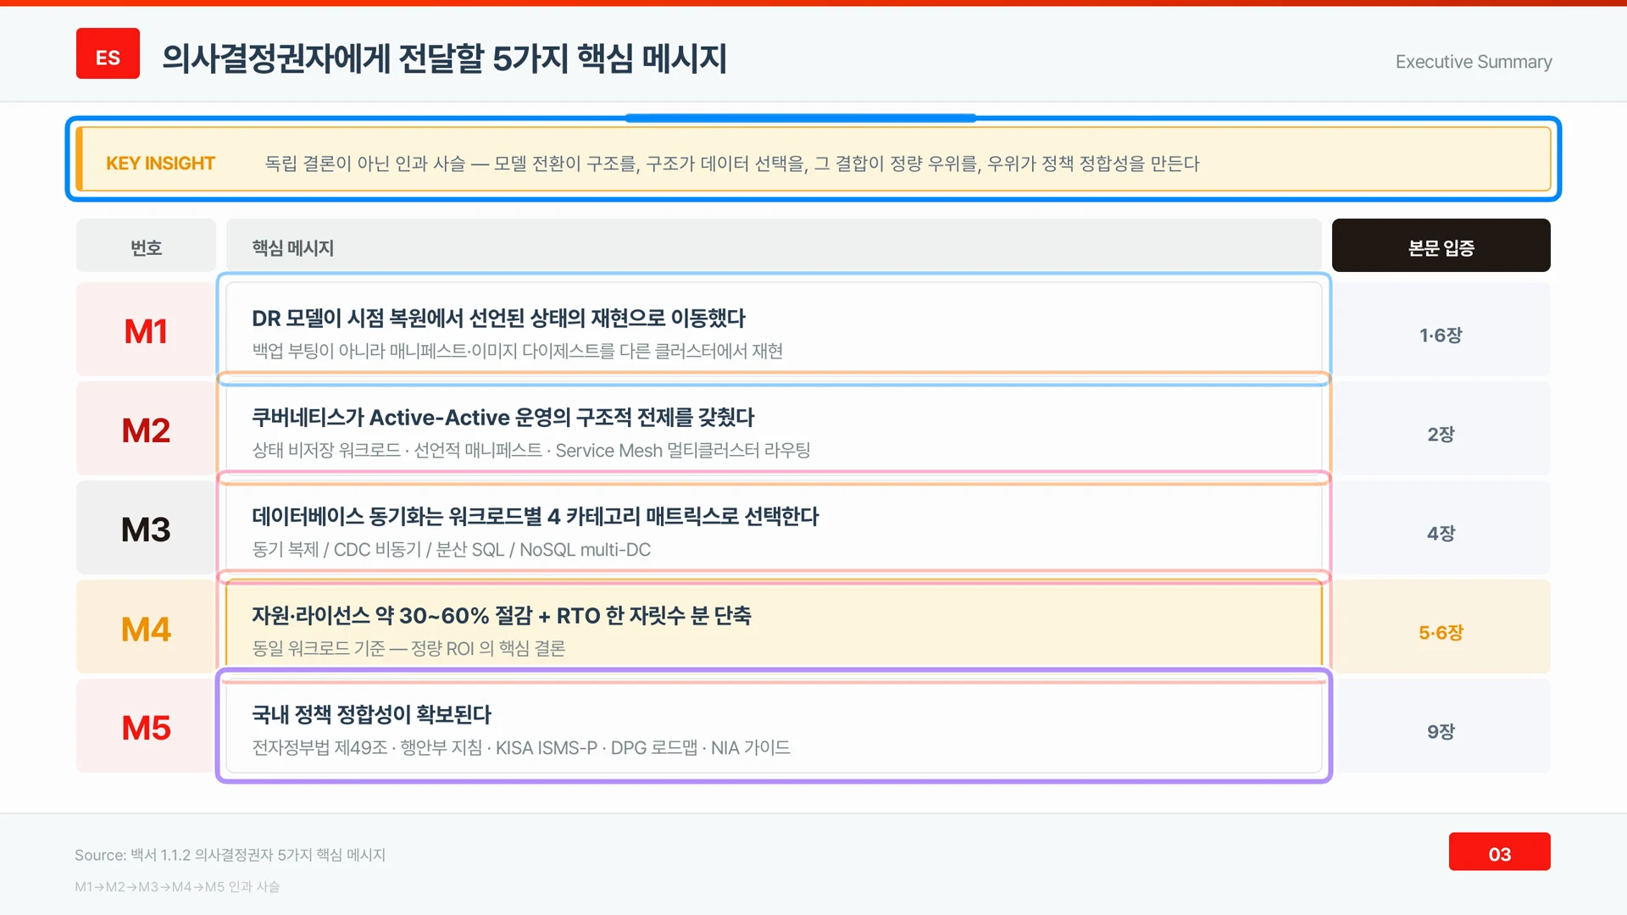Click the '본문 입증' dark header cell
The width and height of the screenshot is (1627, 915).
(1441, 246)
